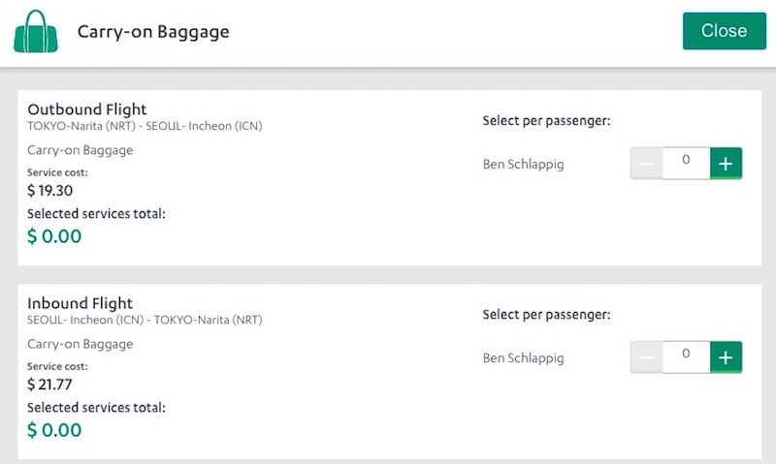Decrease outbound flight carry-on baggage count
The height and width of the screenshot is (464, 776).
(x=646, y=163)
